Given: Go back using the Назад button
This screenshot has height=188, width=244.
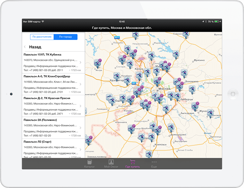Looking at the screenshot, I should tap(32, 47).
